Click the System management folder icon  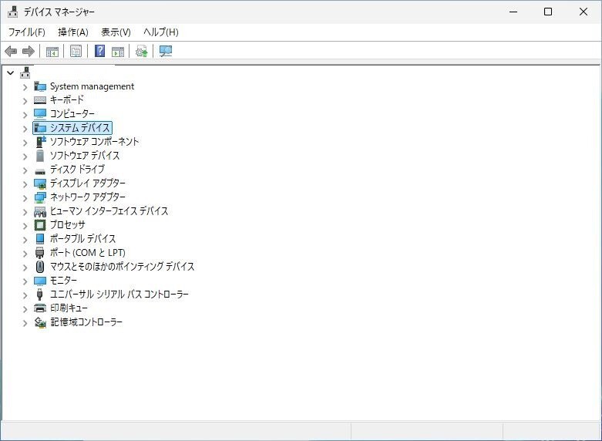coord(40,86)
